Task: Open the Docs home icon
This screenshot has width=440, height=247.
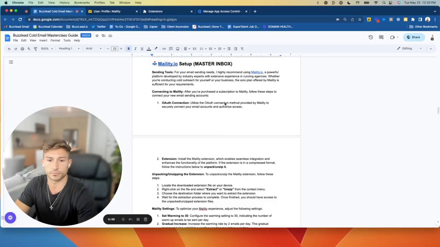Action: pos(8,37)
